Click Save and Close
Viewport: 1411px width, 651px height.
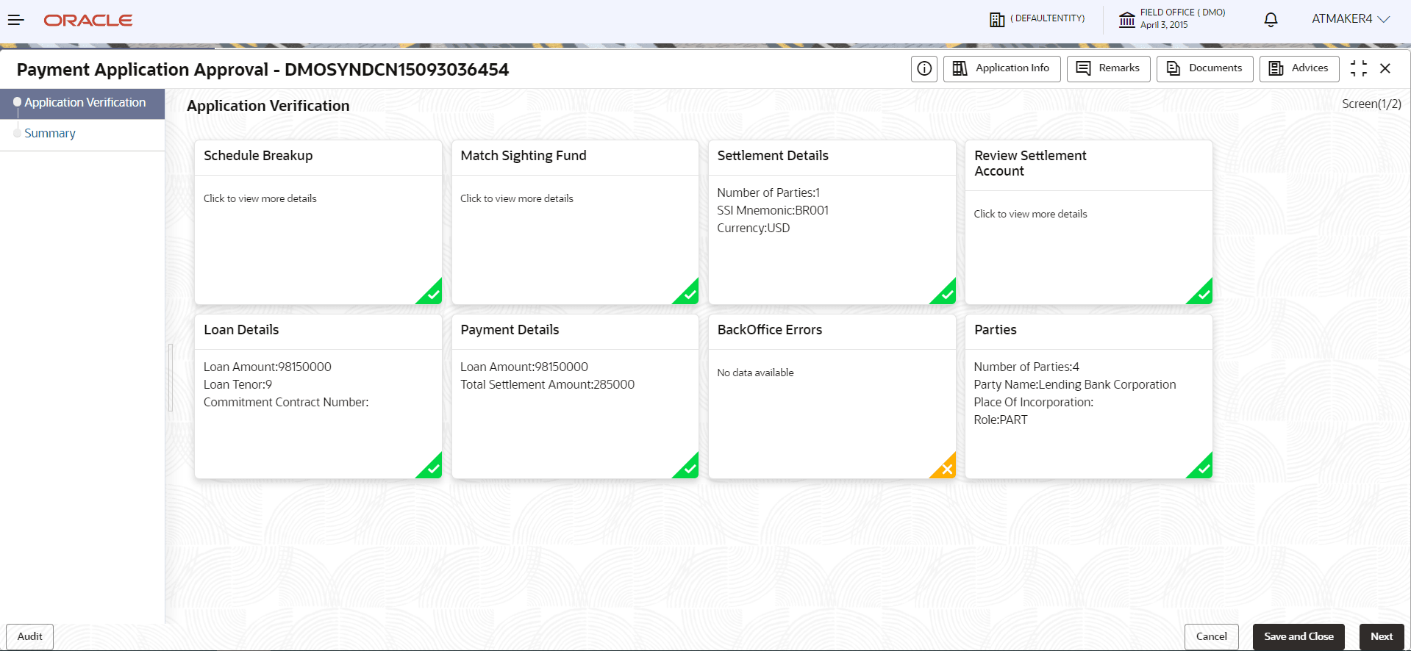pos(1299,637)
